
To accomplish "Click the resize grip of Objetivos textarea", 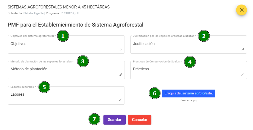I will point(120,49).
